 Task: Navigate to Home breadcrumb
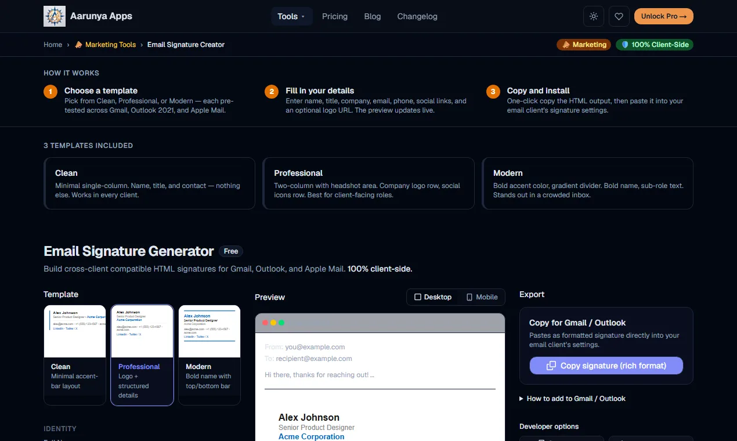(x=53, y=45)
